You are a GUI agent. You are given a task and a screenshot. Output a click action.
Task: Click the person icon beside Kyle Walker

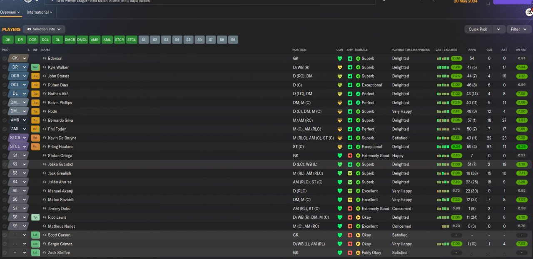[x=45, y=67]
